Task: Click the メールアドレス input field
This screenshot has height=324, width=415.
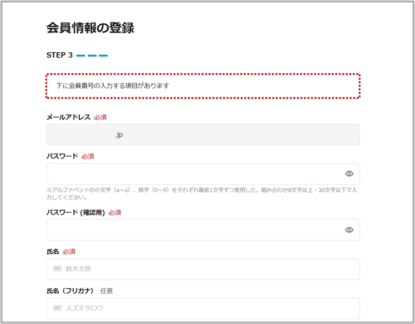Action: [x=203, y=135]
